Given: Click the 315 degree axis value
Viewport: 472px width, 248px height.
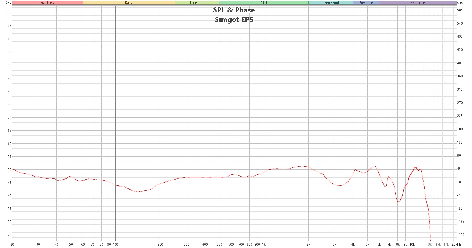Looking at the screenshot, I should coord(460,89).
